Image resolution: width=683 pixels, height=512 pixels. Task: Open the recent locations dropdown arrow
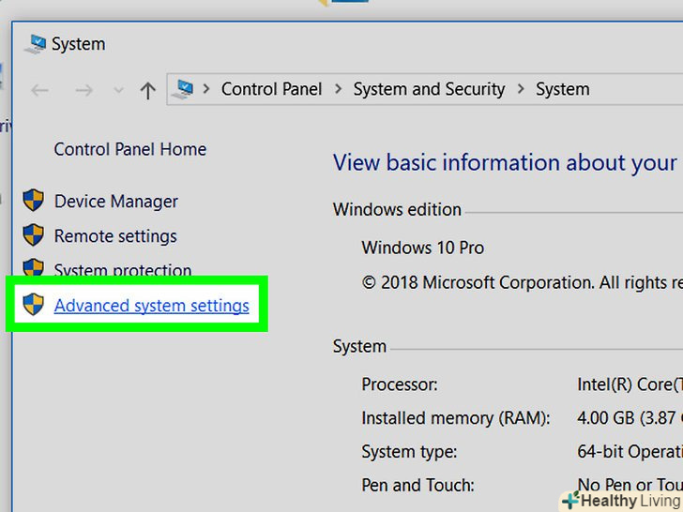[117, 90]
